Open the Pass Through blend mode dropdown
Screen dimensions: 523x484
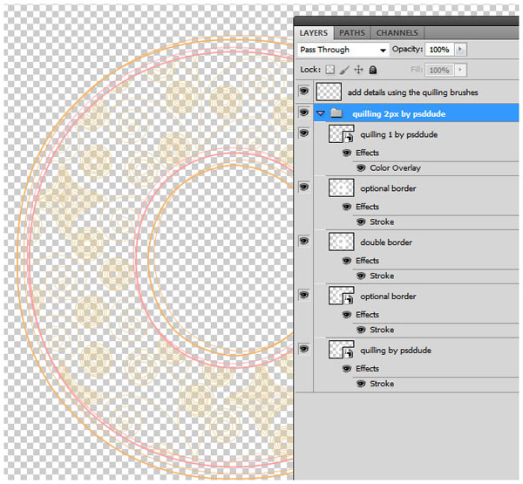[343, 50]
